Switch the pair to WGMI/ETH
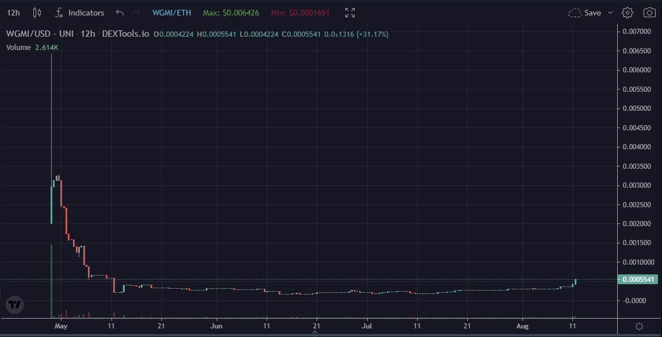 (x=171, y=13)
